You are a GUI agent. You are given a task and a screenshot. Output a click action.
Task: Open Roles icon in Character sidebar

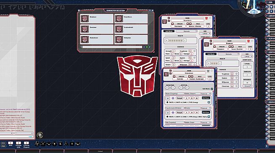[267, 134]
